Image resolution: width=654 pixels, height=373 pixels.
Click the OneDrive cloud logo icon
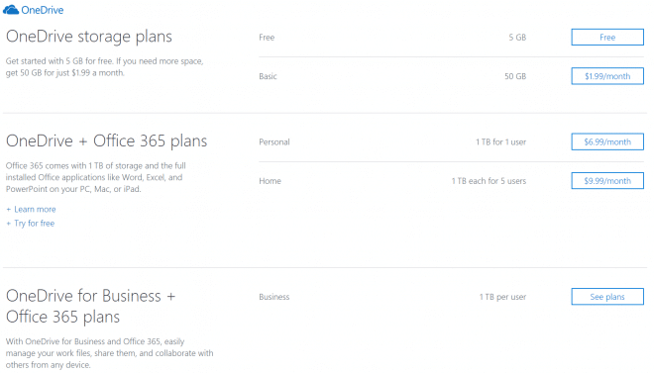pyautogui.click(x=11, y=10)
